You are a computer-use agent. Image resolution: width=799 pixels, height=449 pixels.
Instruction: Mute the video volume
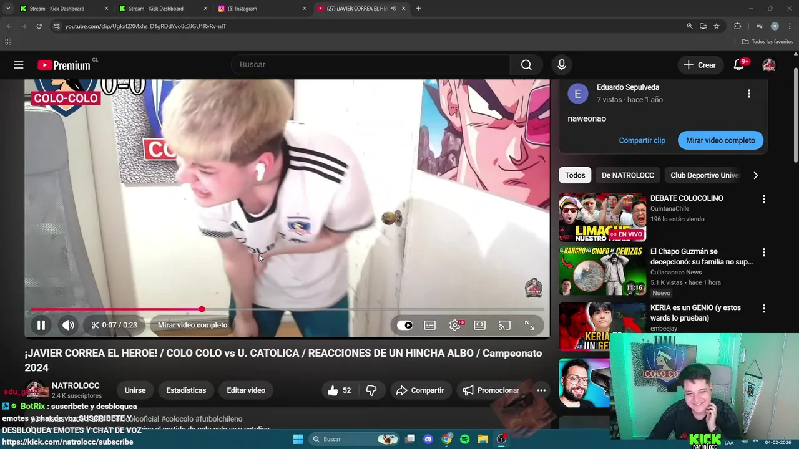(x=68, y=325)
